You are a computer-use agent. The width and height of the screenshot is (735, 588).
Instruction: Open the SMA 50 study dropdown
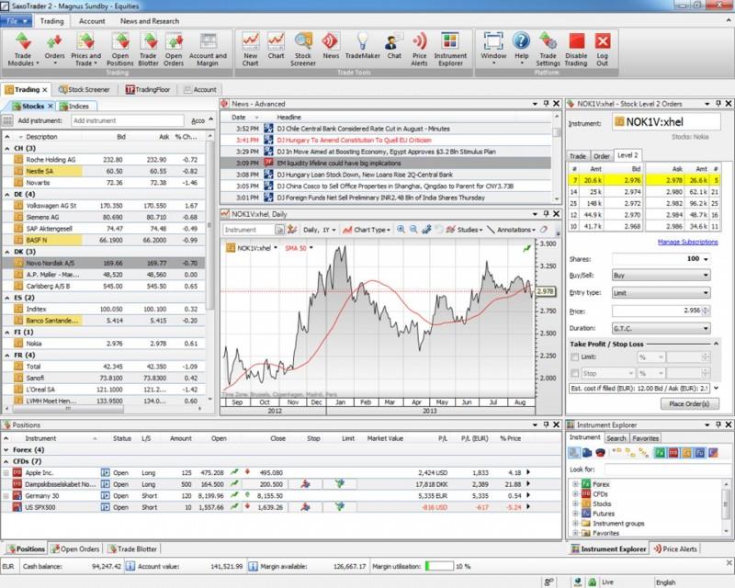click(x=311, y=248)
